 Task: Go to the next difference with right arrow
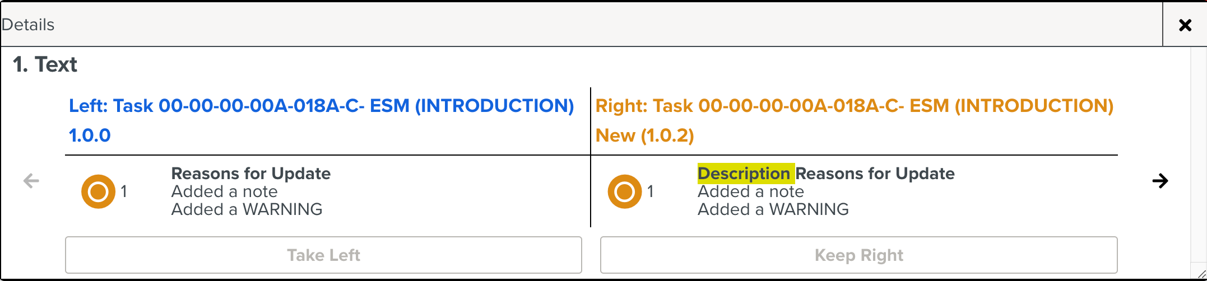click(1160, 181)
